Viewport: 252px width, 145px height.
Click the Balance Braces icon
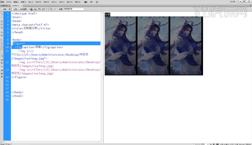pyautogui.click(x=2, y=35)
